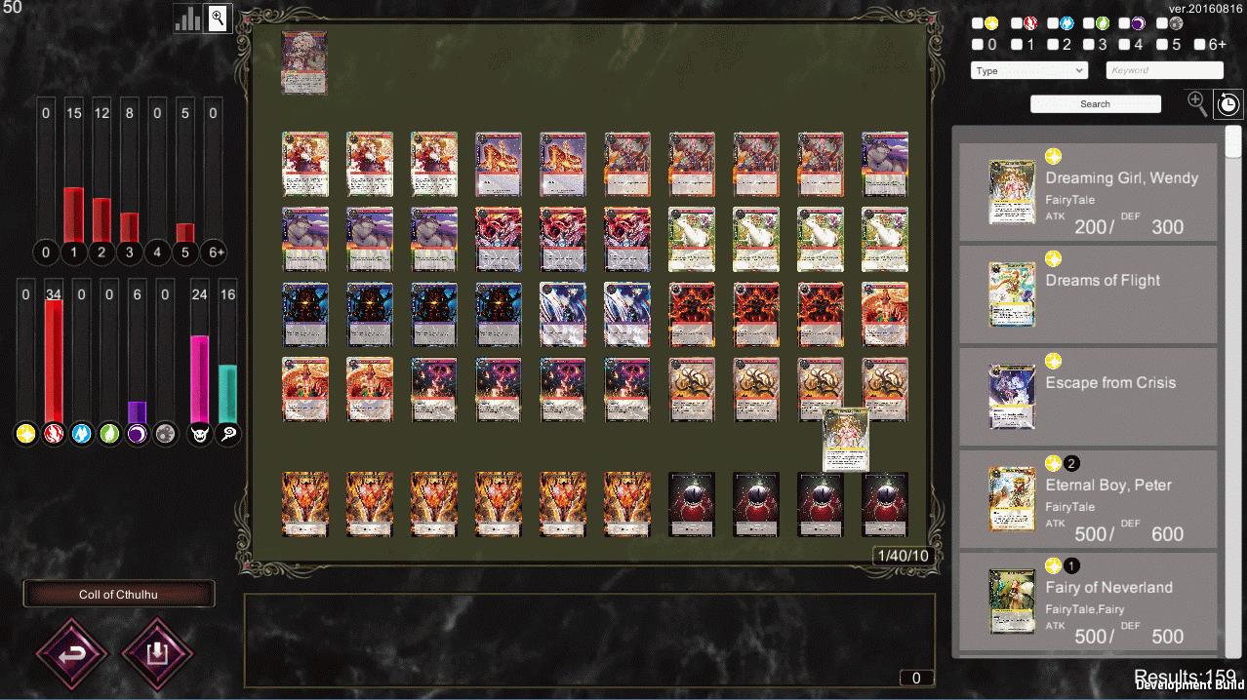Open the Type dropdown
This screenshot has height=700, width=1247.
pyautogui.click(x=1028, y=70)
